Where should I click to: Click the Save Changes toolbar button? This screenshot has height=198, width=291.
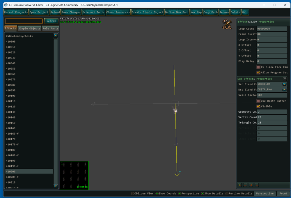[71, 12]
